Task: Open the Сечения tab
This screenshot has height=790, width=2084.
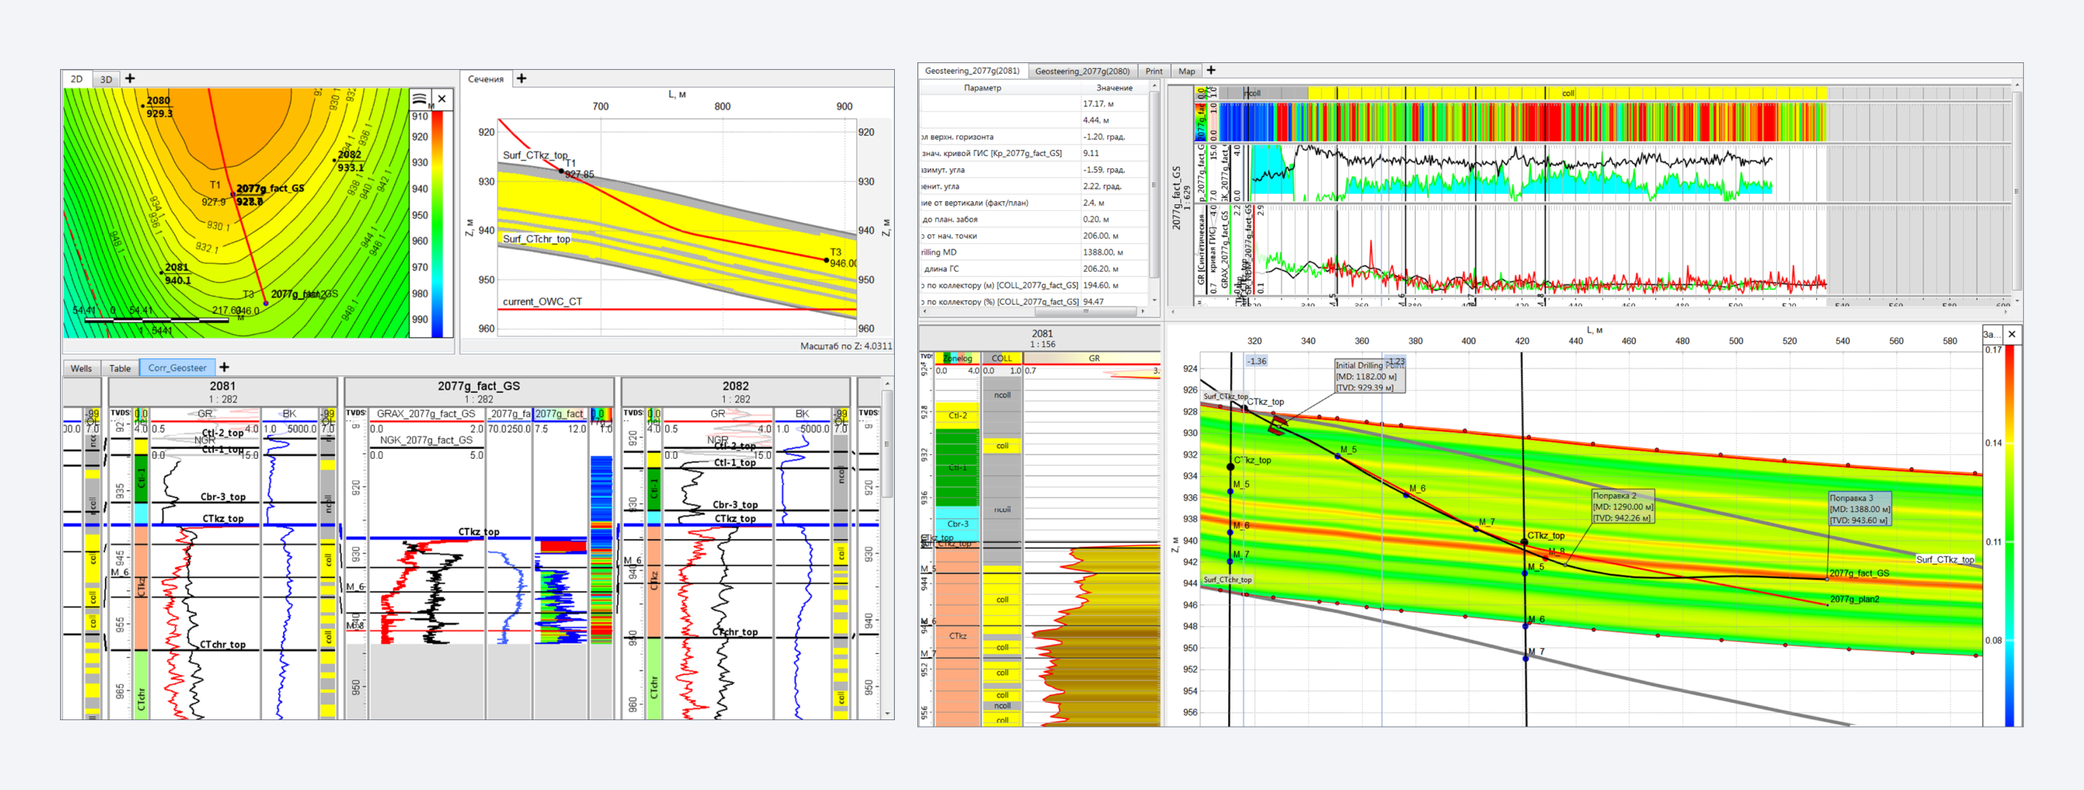Action: pyautogui.click(x=486, y=79)
